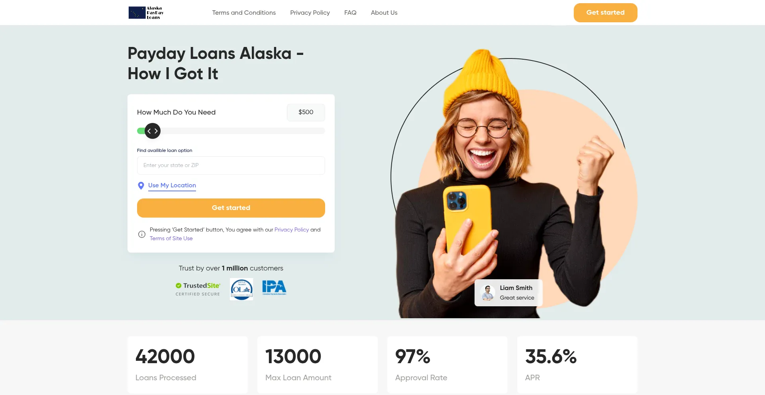Click the location pin icon
Image resolution: width=765 pixels, height=395 pixels.
pyautogui.click(x=141, y=186)
